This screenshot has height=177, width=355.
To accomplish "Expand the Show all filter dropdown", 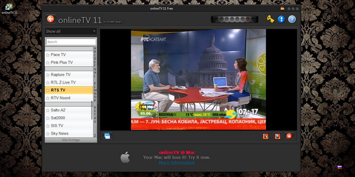I will [71, 31].
